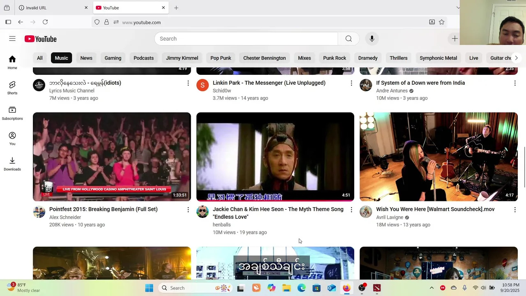Open Pointfest 2015: Breaking Benjamin title link

[x=104, y=209]
